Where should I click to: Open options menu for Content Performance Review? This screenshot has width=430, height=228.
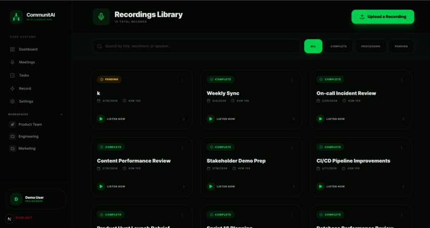point(182,148)
